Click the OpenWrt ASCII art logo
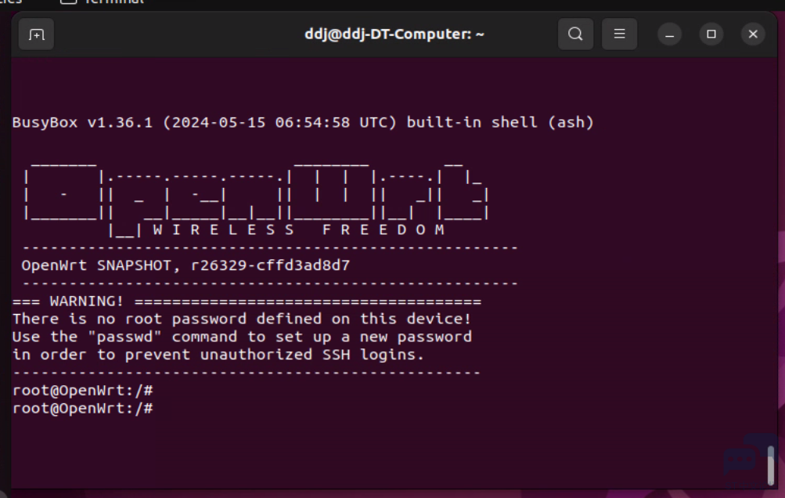The image size is (785, 498). click(x=257, y=197)
